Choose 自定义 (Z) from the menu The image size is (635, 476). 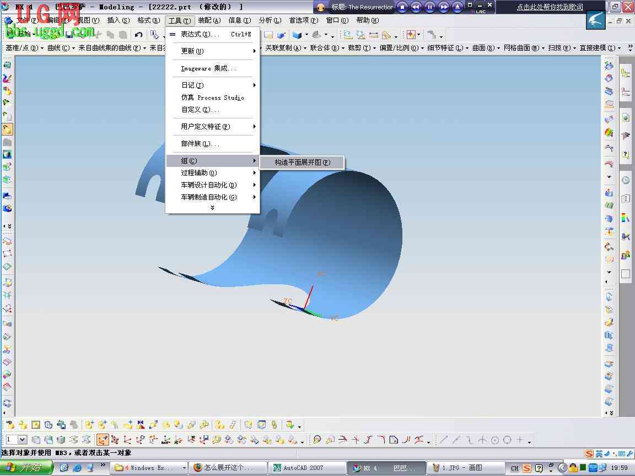[x=213, y=110]
